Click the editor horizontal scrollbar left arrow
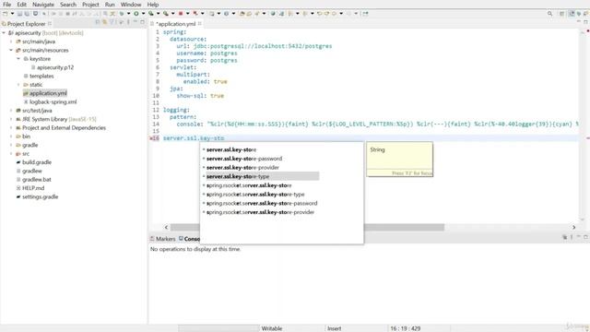Image resolution: width=590 pixels, height=332 pixels. pos(166,228)
